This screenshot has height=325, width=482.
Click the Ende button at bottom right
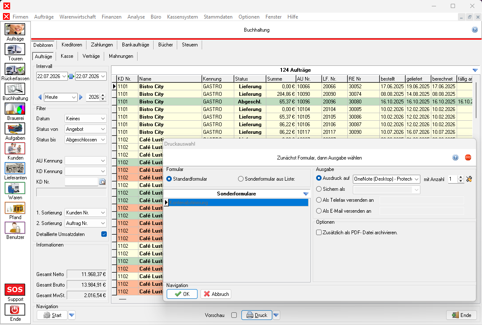[461, 315]
